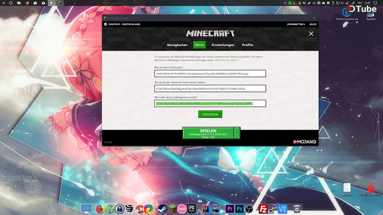Open Epic Games launcher in dock
Image resolution: width=383 pixels, height=215 pixels.
tap(191, 209)
